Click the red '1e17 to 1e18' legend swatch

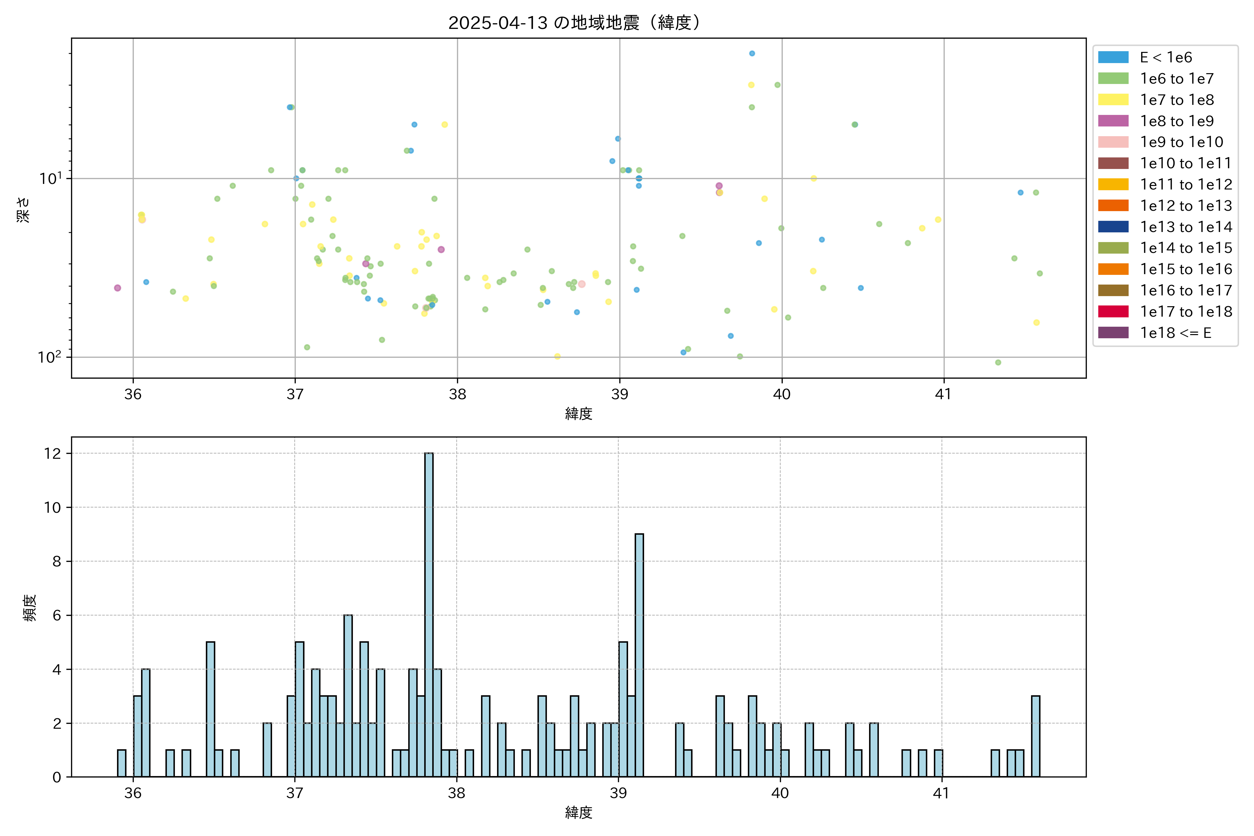(x=1113, y=311)
